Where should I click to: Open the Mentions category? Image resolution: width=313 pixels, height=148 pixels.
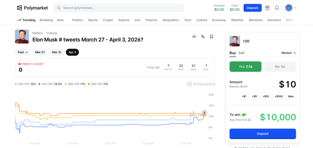pyautogui.click(x=256, y=20)
